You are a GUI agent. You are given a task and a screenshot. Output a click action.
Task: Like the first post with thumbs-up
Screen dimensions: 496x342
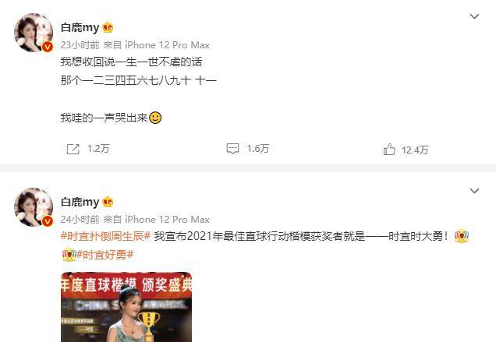tap(389, 150)
